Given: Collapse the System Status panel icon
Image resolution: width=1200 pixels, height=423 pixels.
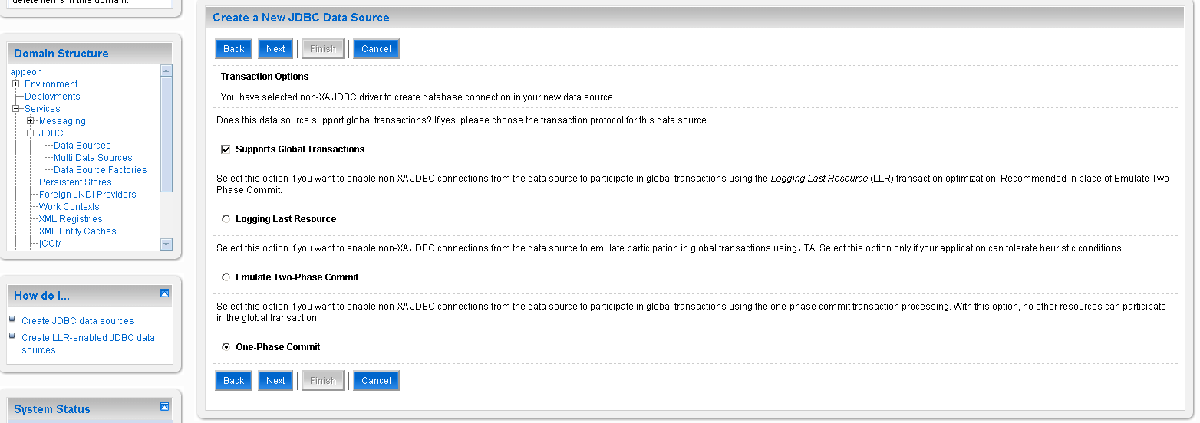Looking at the screenshot, I should coord(164,407).
